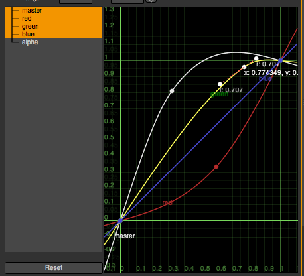Screen dimensions: 304x276
Task: Click the 'master' label below the origin
Action: coord(124,236)
